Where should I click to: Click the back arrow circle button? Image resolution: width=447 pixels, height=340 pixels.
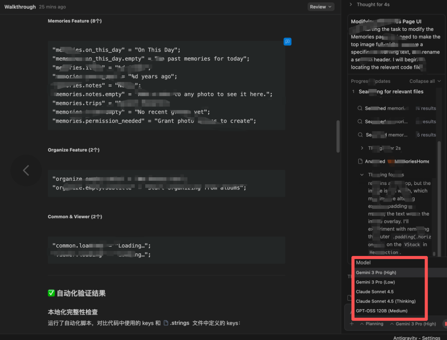click(26, 170)
